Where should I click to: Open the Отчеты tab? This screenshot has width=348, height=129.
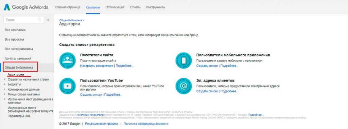[x=135, y=7]
